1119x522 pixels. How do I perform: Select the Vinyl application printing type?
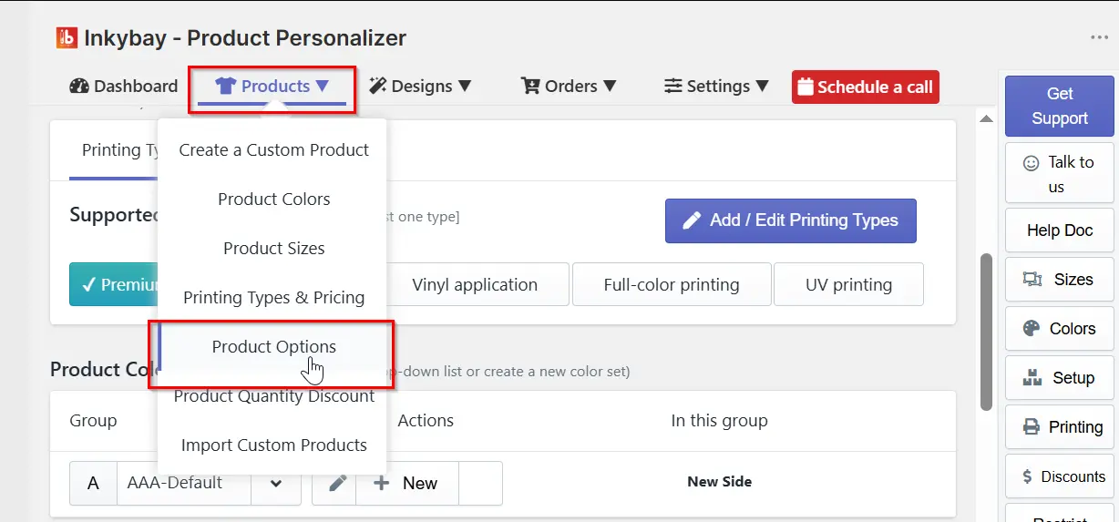(x=475, y=285)
